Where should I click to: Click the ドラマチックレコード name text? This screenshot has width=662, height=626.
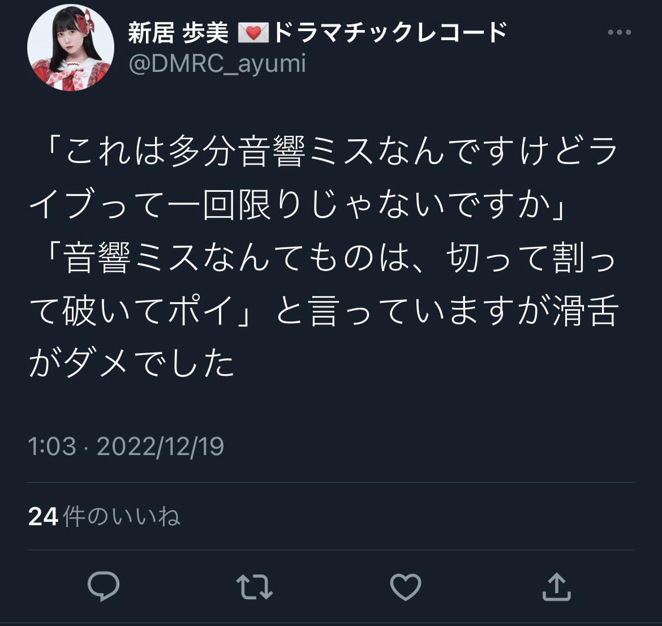coord(390,32)
